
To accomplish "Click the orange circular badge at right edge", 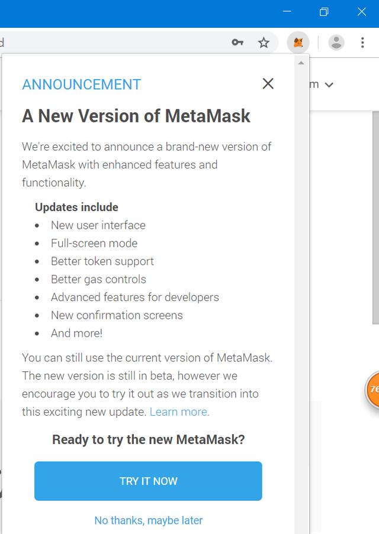I will pyautogui.click(x=372, y=389).
